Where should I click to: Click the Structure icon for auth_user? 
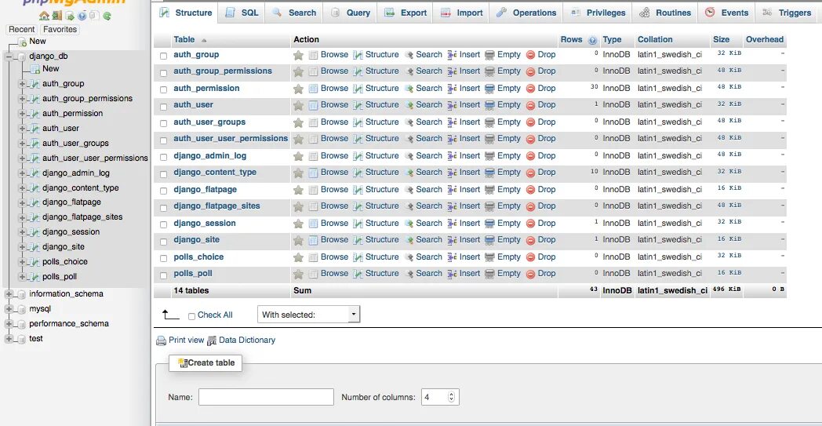[358, 105]
